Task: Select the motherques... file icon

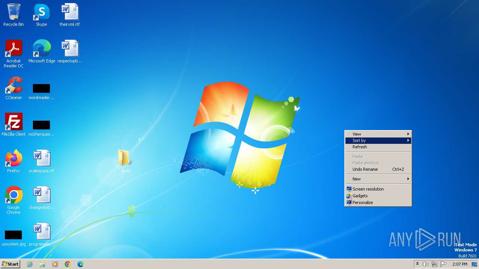Action: pyautogui.click(x=42, y=128)
